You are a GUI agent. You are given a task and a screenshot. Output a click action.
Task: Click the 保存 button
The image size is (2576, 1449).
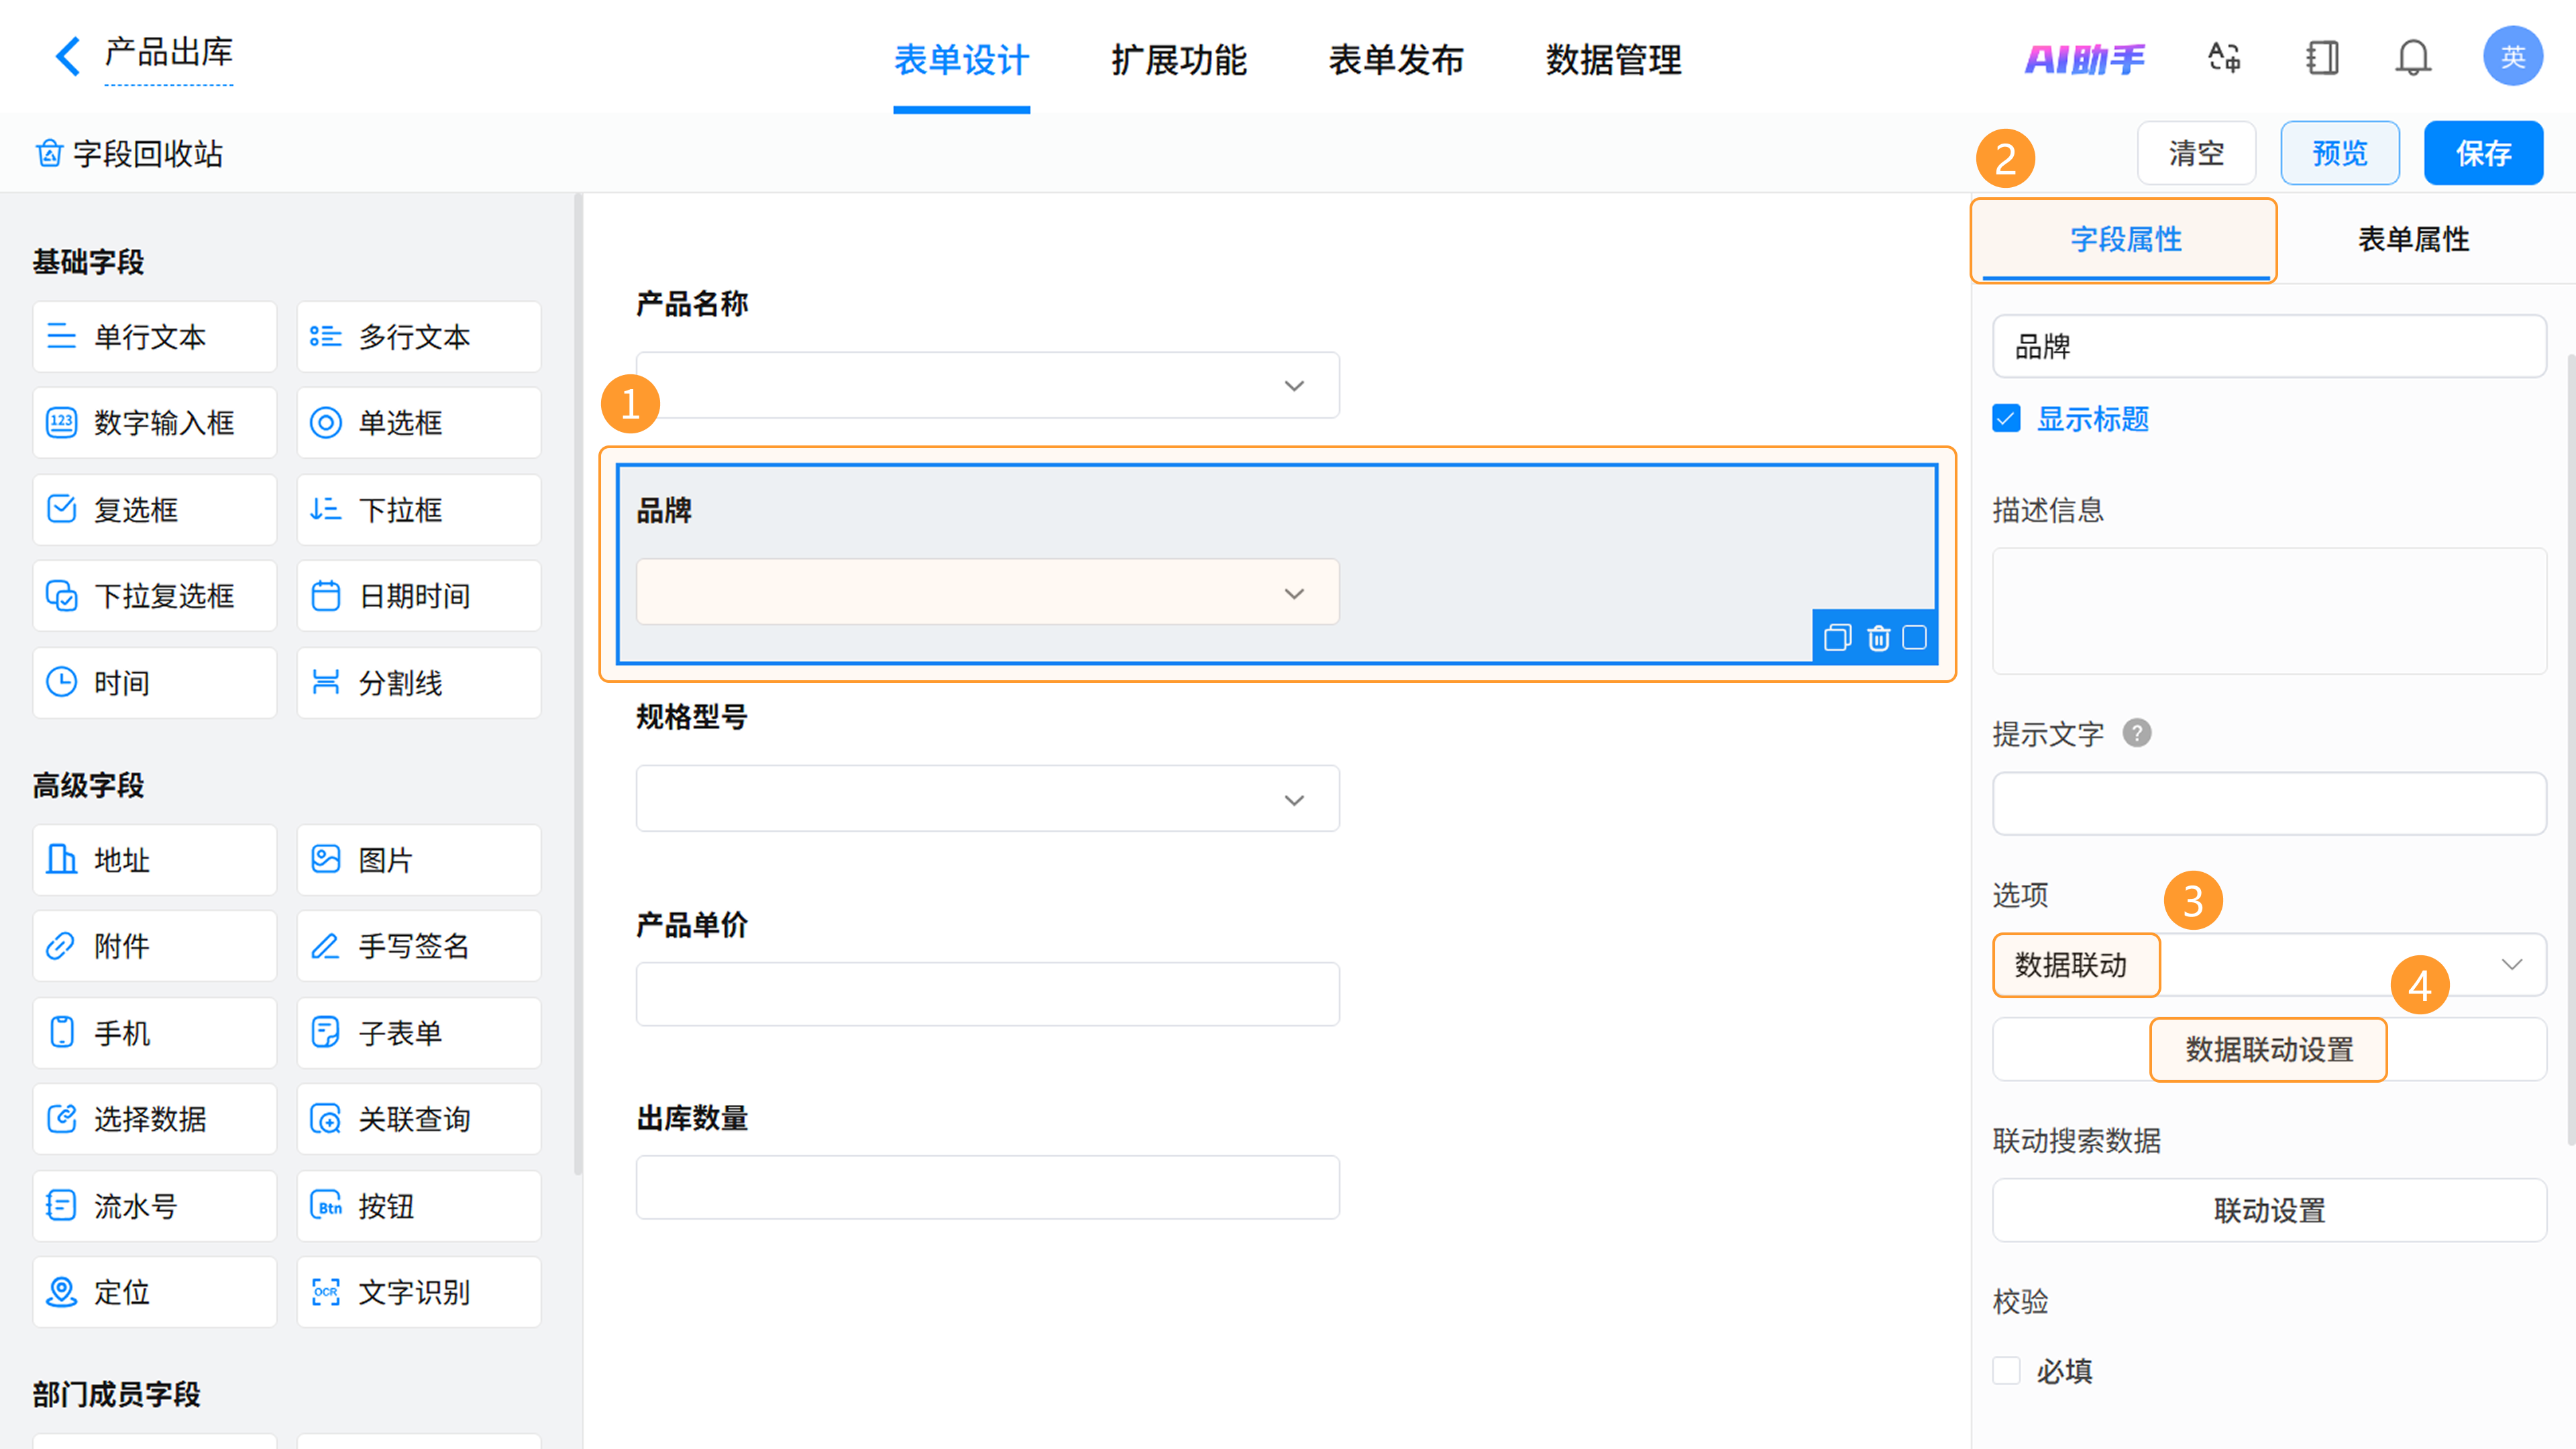pyautogui.click(x=2482, y=153)
